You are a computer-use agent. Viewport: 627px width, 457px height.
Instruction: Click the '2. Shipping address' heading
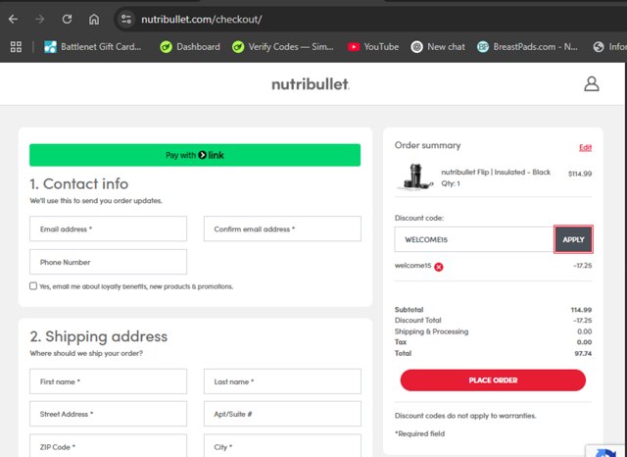coord(99,336)
